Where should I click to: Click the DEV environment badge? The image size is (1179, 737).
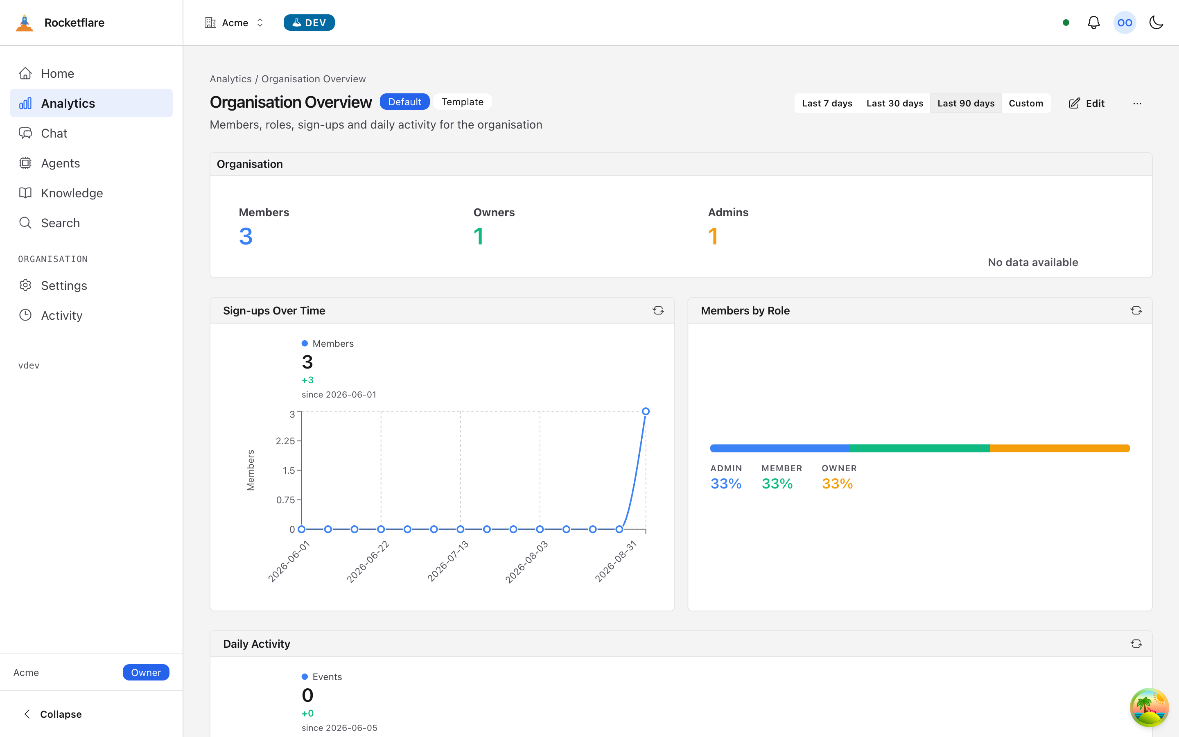[x=309, y=23]
